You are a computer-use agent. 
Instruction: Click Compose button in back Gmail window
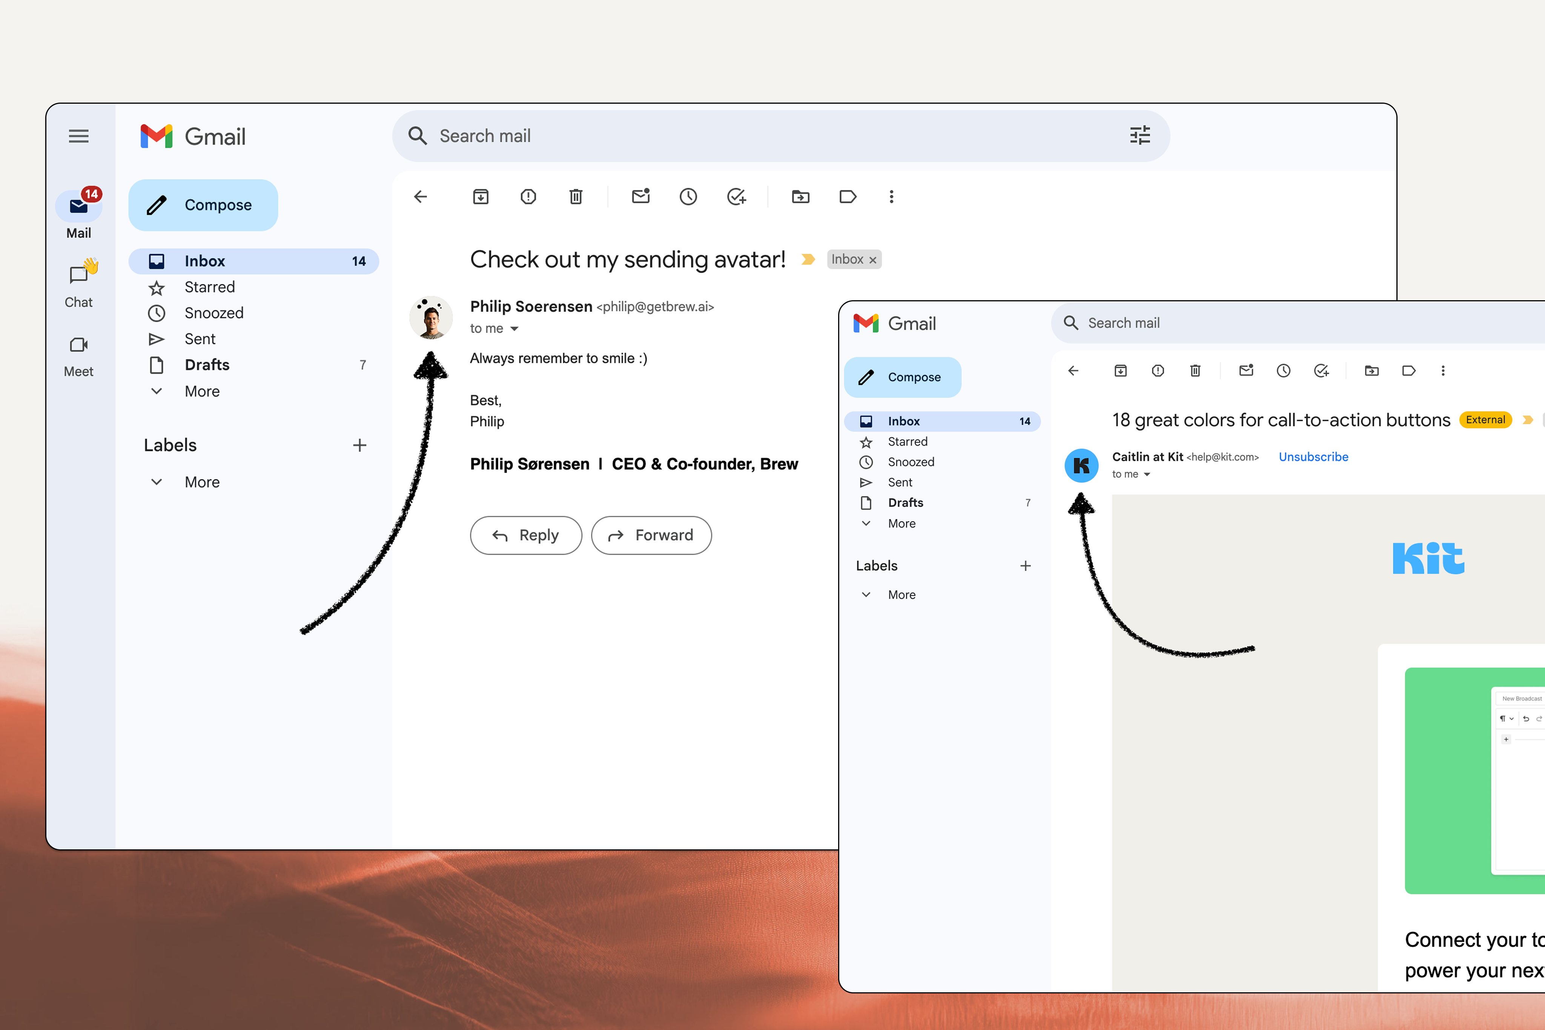[x=203, y=205]
